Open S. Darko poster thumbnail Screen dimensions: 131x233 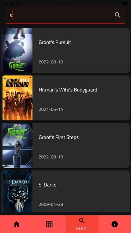(x=18, y=191)
